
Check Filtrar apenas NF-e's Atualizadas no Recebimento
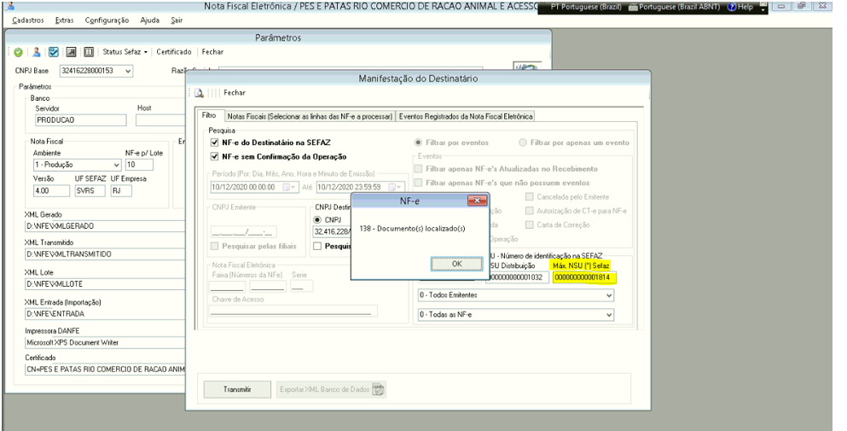click(418, 169)
